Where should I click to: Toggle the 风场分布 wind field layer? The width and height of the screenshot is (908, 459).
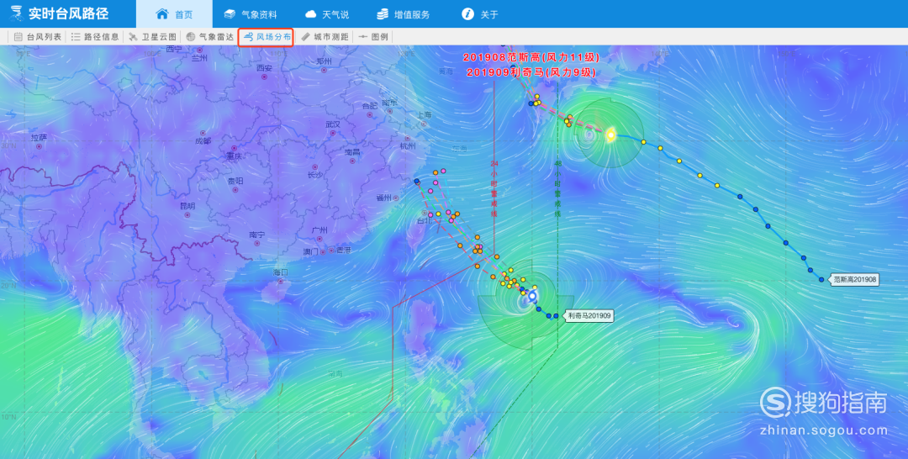(267, 36)
